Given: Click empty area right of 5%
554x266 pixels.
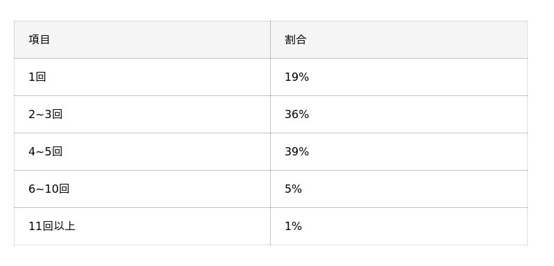Looking at the screenshot, I should (413, 189).
